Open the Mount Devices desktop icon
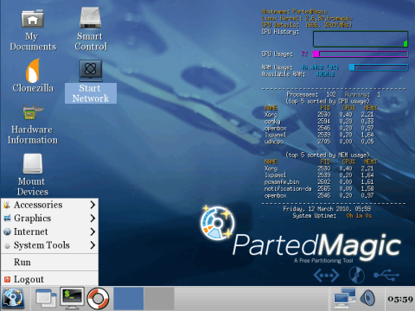This screenshot has width=415, height=311. (33, 175)
